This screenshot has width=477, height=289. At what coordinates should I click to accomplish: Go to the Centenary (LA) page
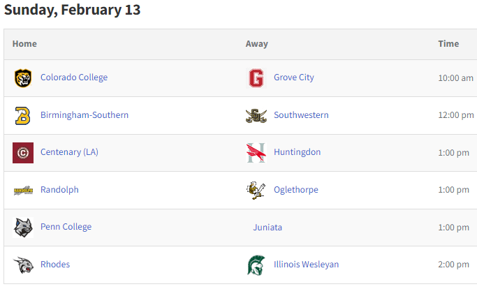(x=69, y=151)
